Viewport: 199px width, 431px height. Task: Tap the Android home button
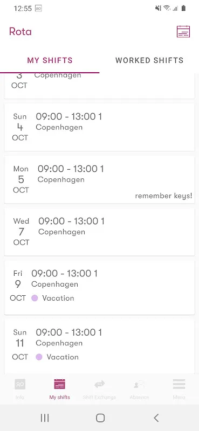[100, 418]
